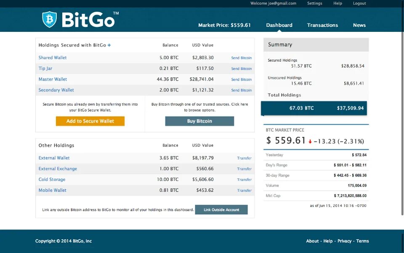Click the Market Price: $559.61 header text
Screen dimensions: 404x253
[x=224, y=25]
